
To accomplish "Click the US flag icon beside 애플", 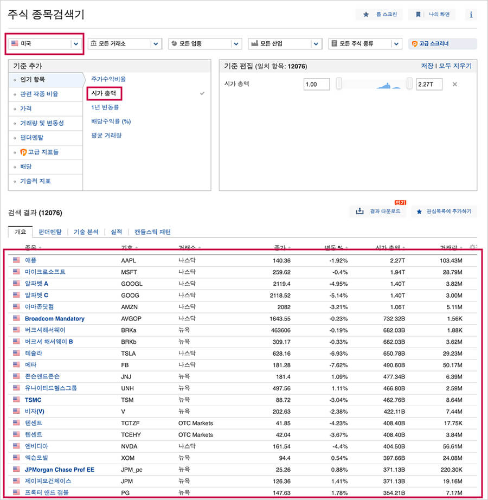I will [16, 260].
